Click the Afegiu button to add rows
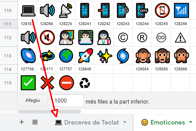This screenshot has width=196, height=131. click(x=32, y=100)
